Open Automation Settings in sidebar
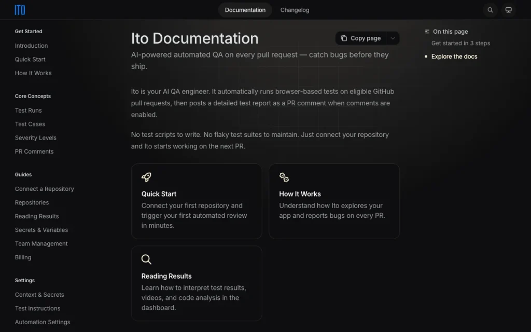This screenshot has height=332, width=531. pos(43,322)
